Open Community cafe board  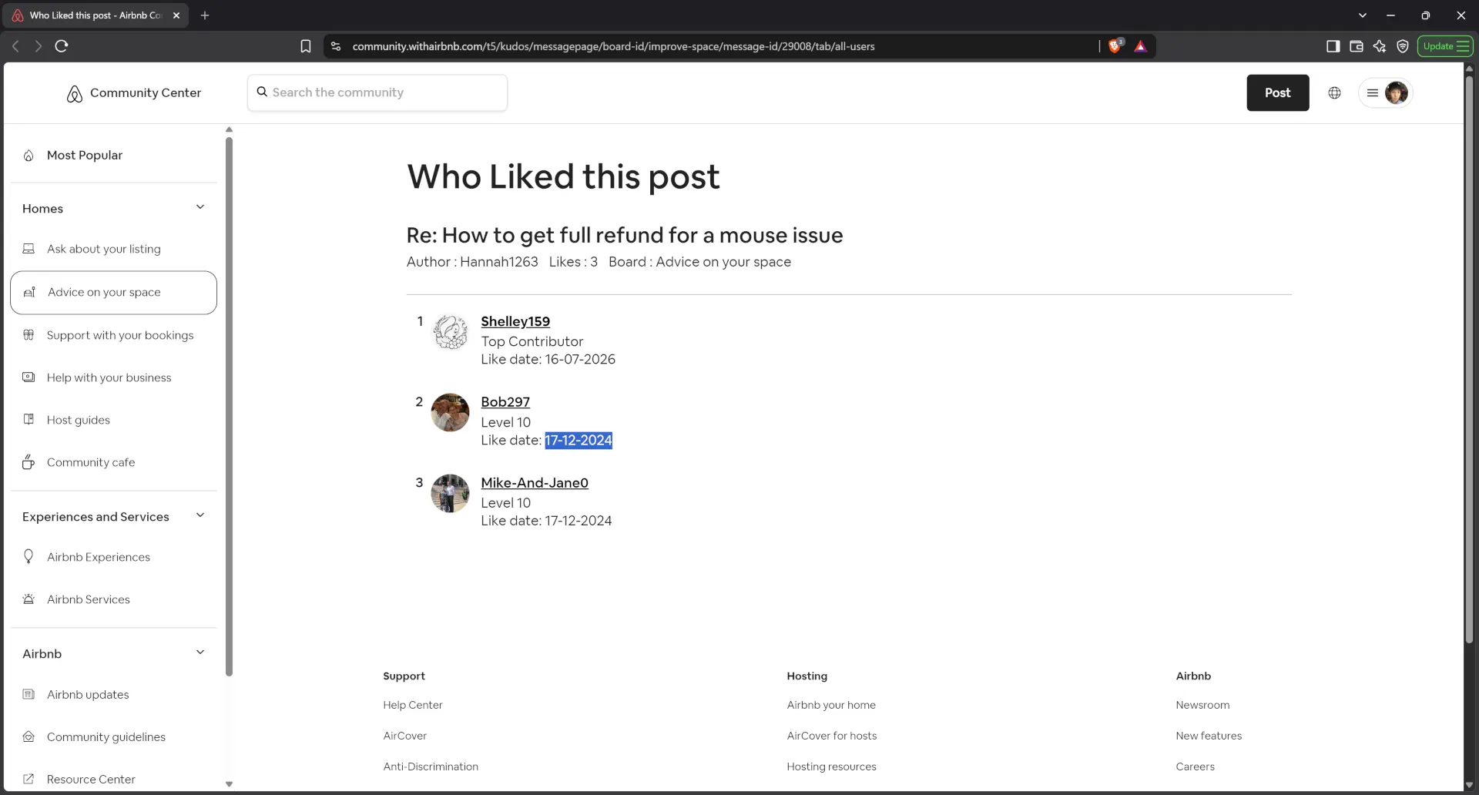(x=114, y=462)
